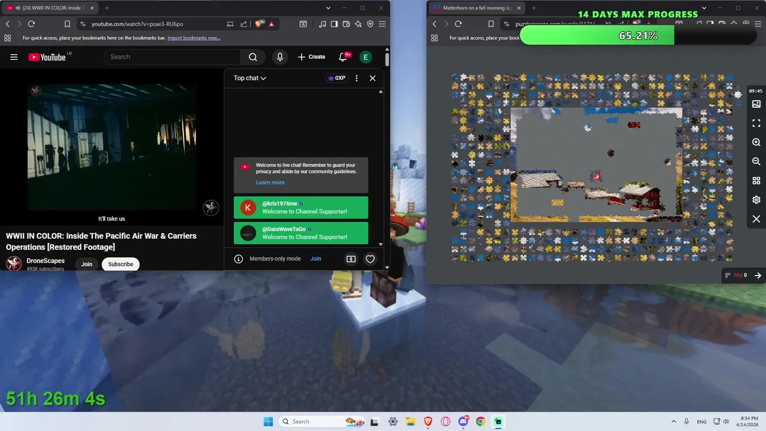This screenshot has height=431, width=766.
Task: Open Brave Wallet icon in YouTube window
Action: pos(346,24)
